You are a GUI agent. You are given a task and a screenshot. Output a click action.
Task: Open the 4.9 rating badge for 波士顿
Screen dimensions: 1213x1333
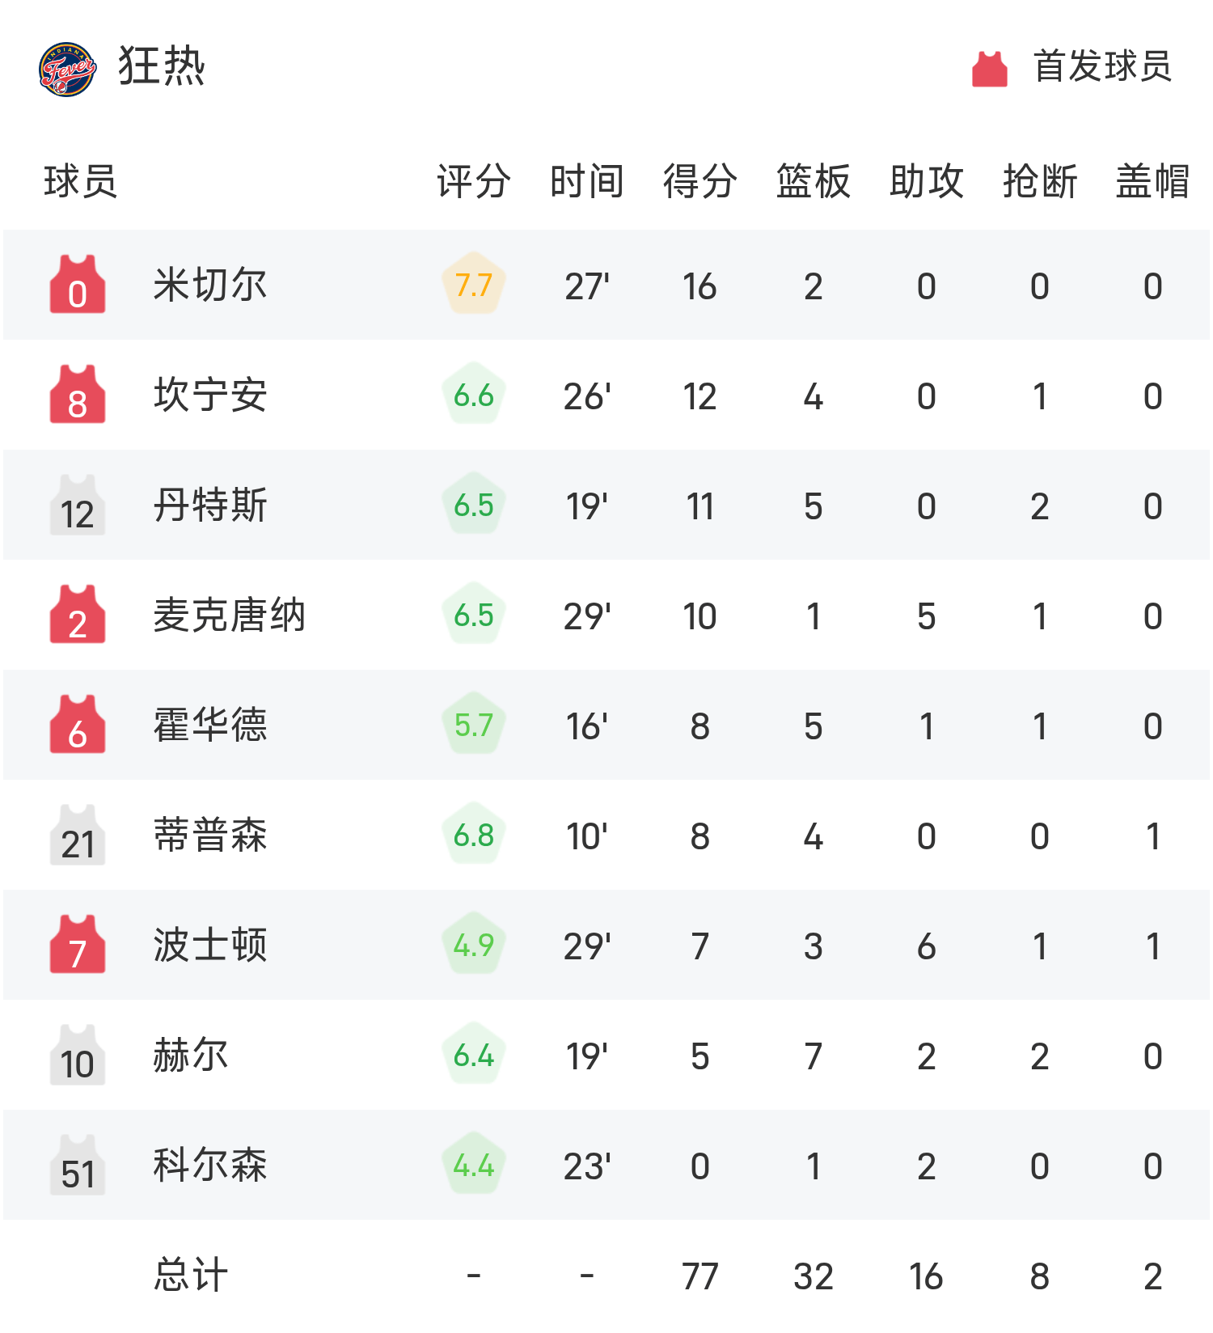pos(474,945)
